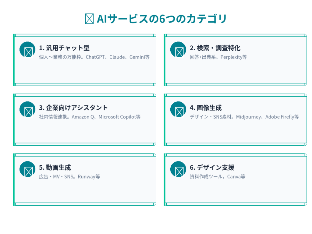
Task: Select the AIサービスの6つのカテゴリ heading
Action: (162, 19)
